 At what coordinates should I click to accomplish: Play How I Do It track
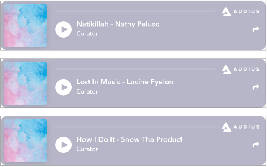click(63, 145)
